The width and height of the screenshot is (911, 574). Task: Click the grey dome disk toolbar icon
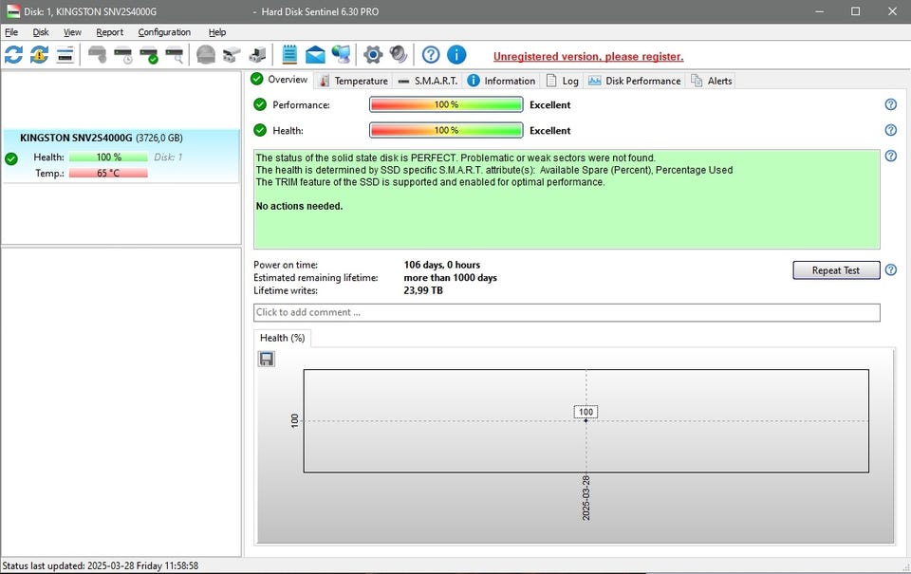[206, 55]
